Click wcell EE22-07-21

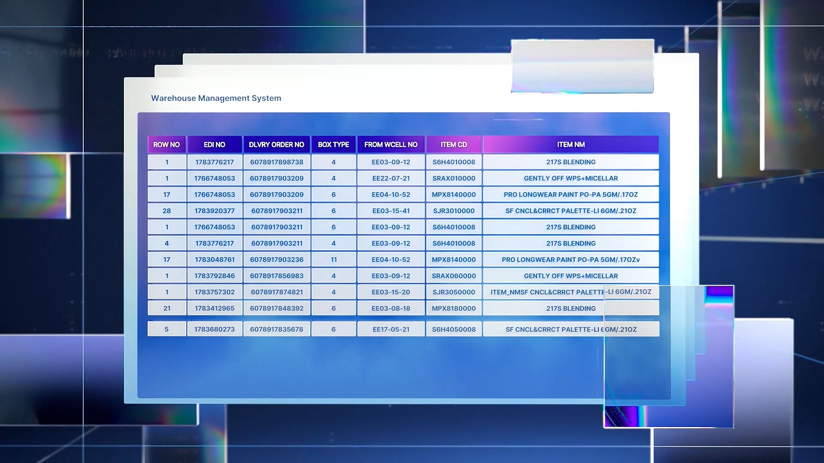[x=391, y=178]
